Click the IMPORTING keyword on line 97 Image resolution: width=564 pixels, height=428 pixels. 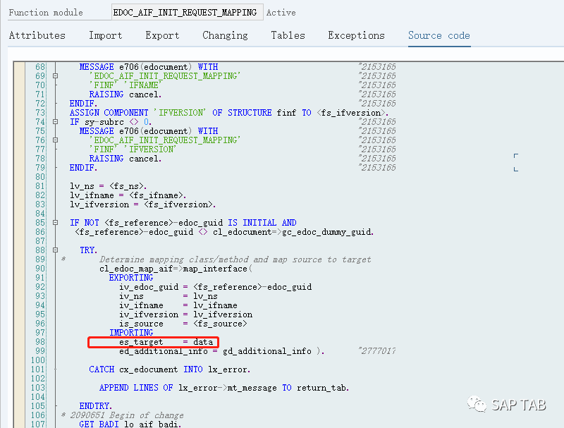(x=131, y=333)
